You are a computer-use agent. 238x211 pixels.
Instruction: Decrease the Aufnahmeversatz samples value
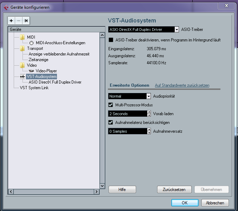coord(149,133)
